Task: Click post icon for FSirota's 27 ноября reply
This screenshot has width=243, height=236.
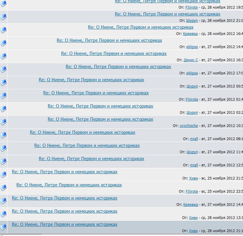Action: [3, 96]
